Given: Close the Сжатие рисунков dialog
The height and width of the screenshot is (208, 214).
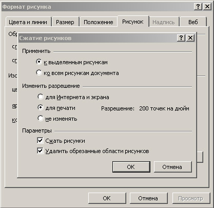Looking at the screenshot, I should [190, 38].
